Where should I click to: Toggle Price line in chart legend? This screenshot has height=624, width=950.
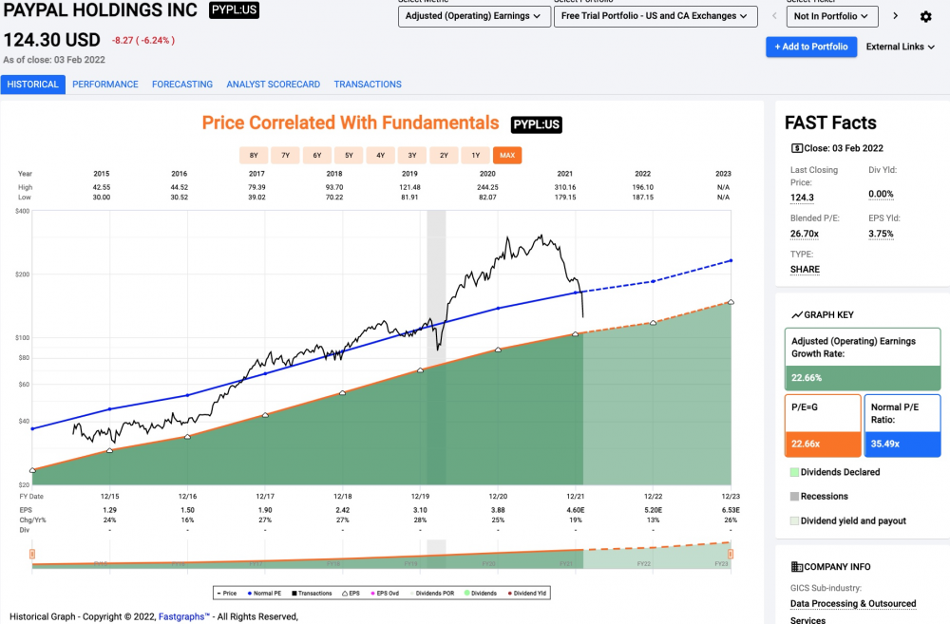227,593
